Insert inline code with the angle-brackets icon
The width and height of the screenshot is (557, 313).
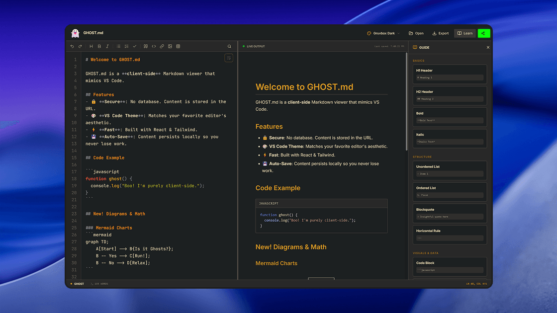coord(154,47)
